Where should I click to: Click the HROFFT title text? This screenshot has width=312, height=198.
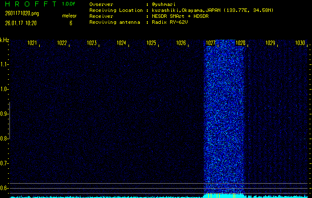click(x=31, y=4)
